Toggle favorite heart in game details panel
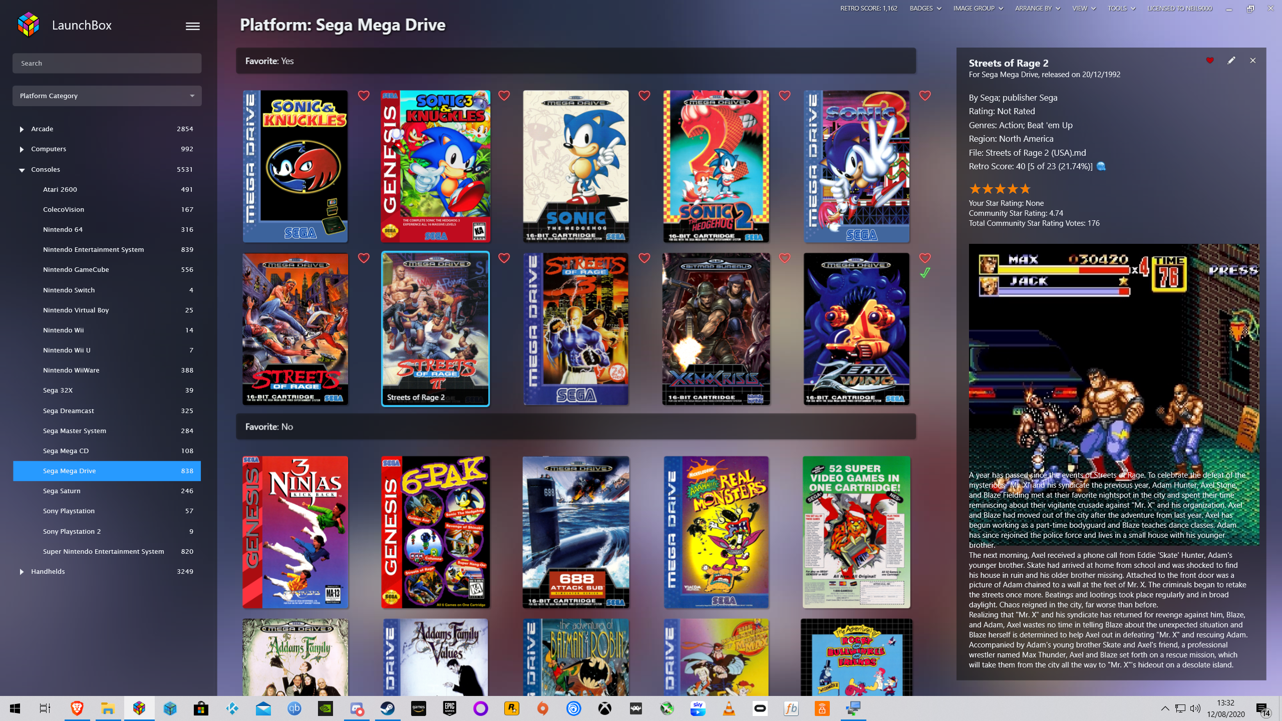Viewport: 1282px width, 721px height. (1210, 61)
